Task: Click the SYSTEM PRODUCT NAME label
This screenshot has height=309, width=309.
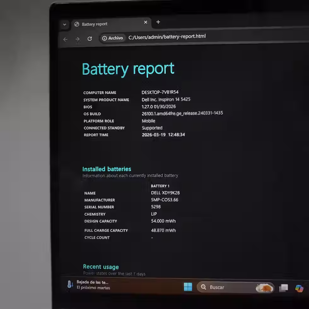Action: (106, 100)
